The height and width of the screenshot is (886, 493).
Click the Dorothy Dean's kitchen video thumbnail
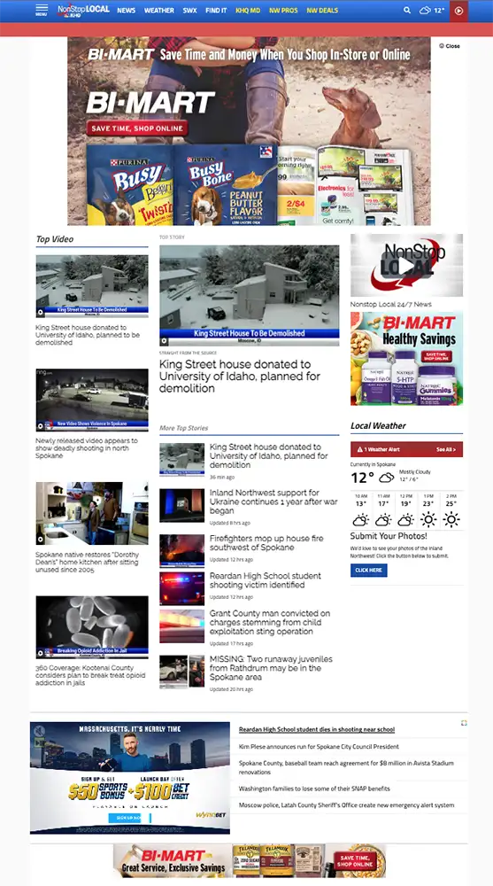pos(92,514)
